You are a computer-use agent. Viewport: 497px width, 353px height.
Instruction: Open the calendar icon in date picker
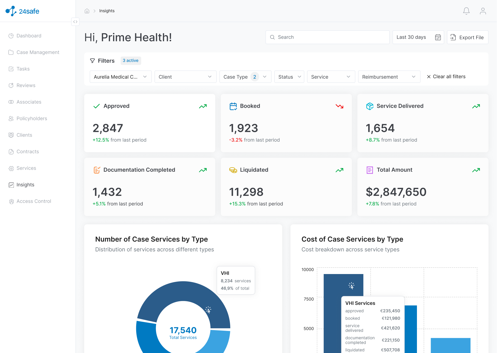(438, 37)
